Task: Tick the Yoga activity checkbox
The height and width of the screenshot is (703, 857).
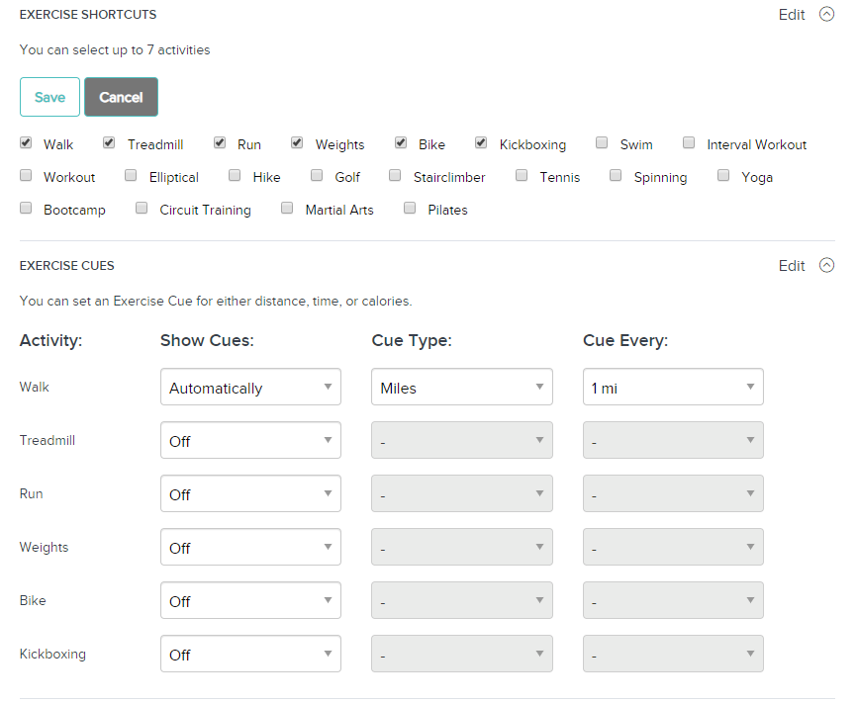Action: (723, 176)
